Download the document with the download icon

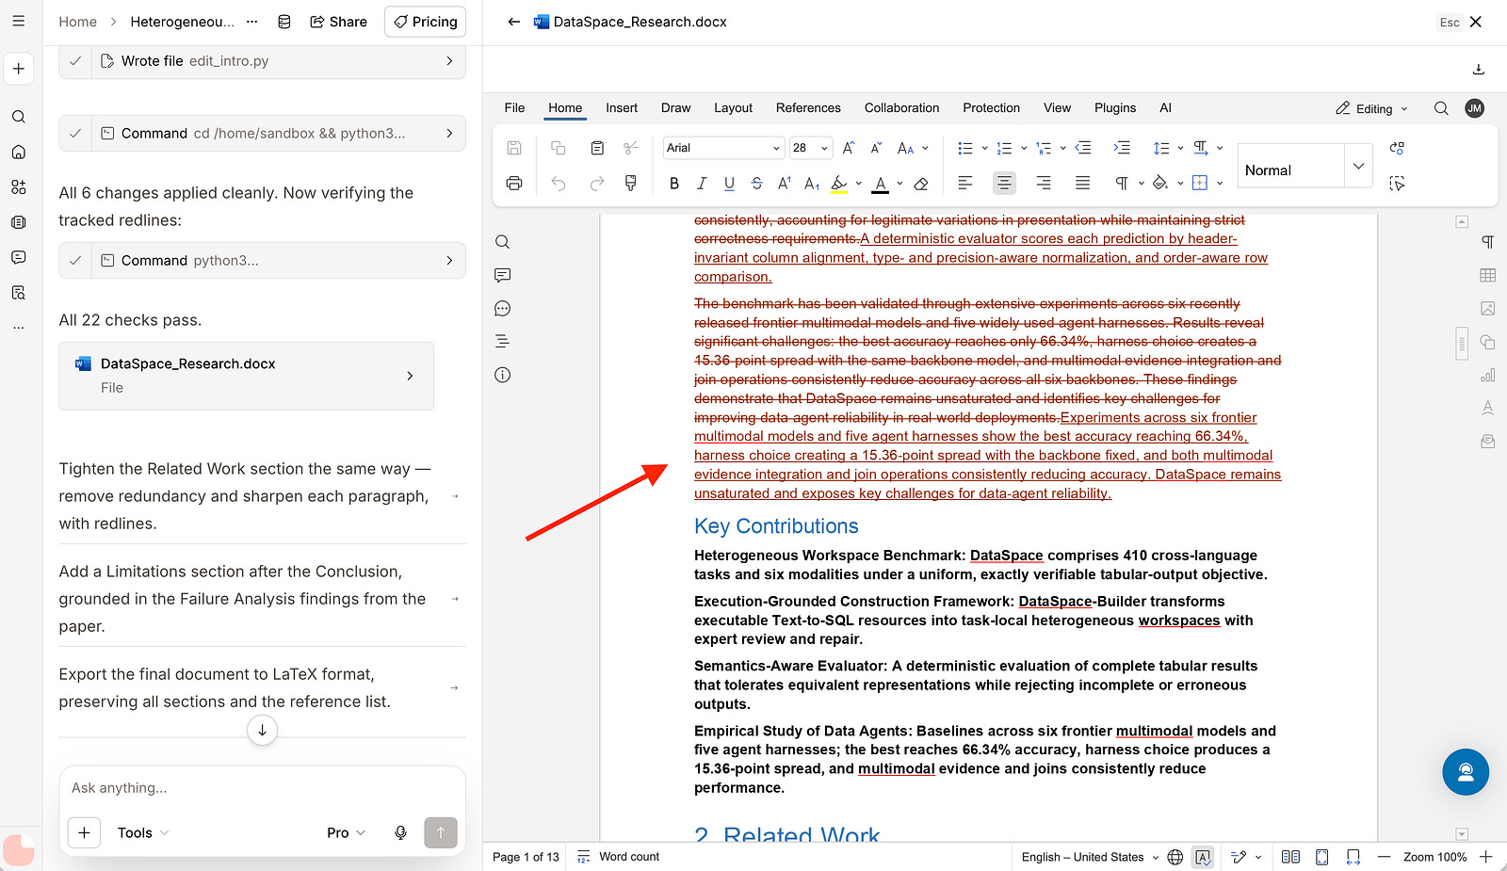[1478, 69]
